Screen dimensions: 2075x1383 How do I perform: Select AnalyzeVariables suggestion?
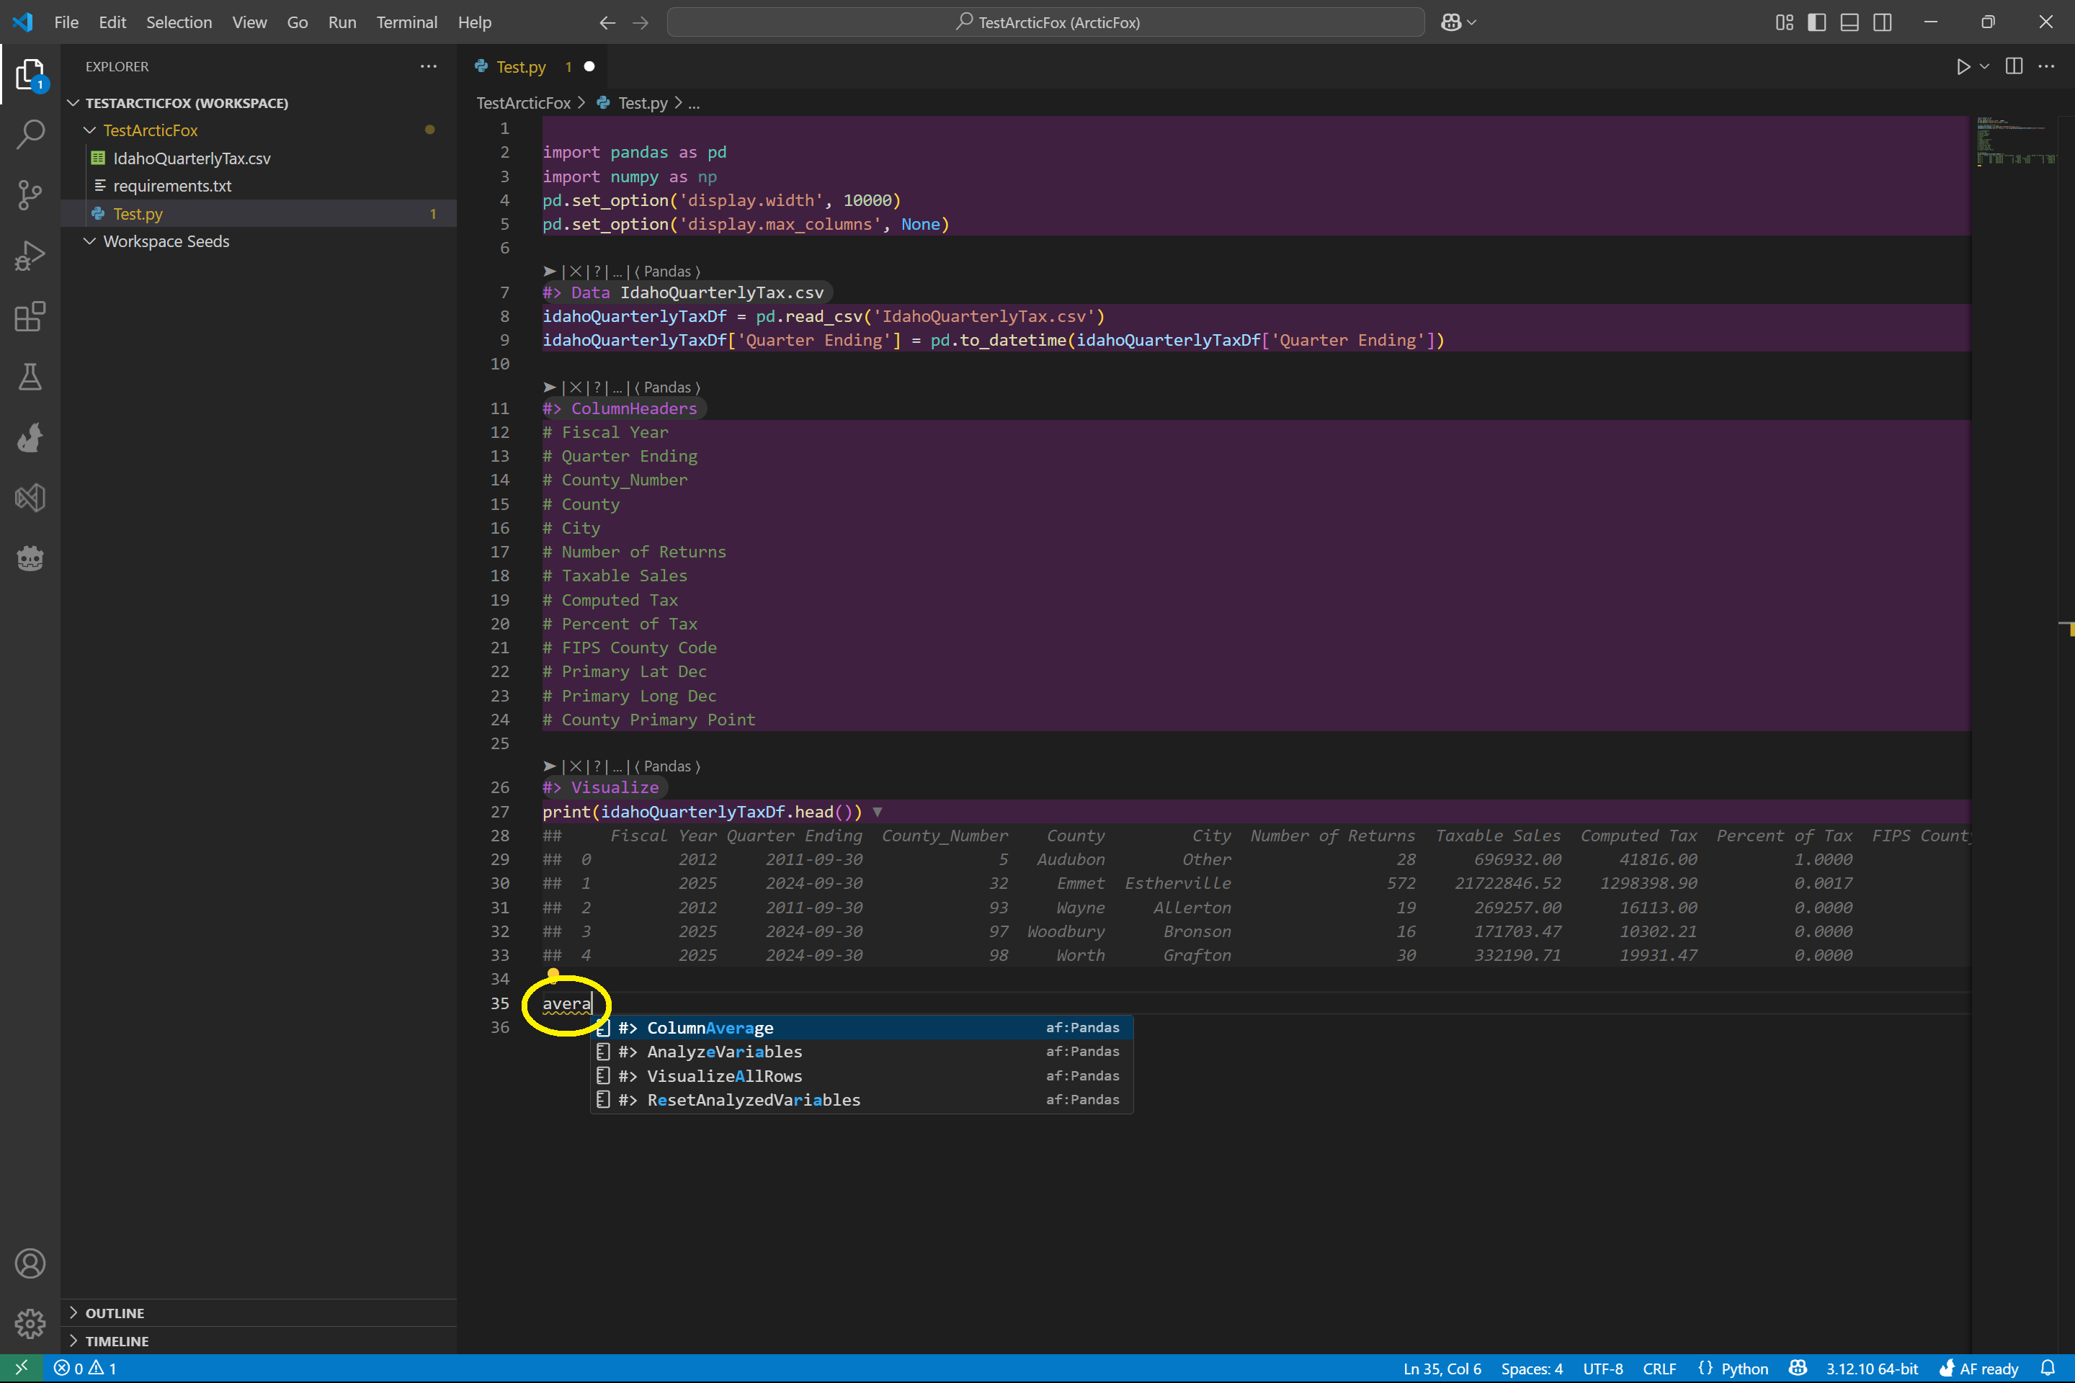862,1052
